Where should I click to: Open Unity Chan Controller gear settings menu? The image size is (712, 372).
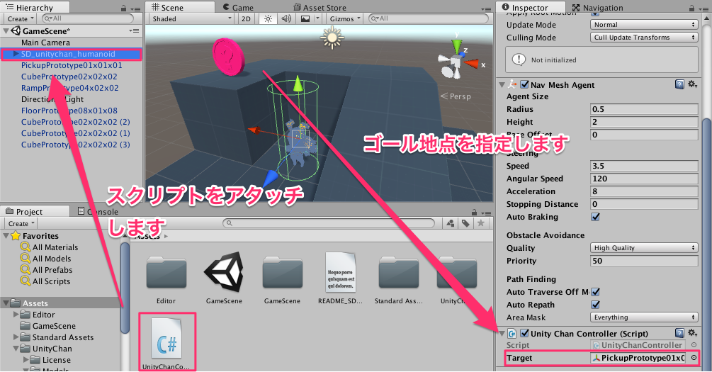[x=692, y=332]
